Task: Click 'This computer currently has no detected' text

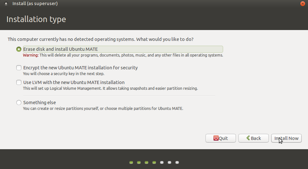Action: click(101, 39)
